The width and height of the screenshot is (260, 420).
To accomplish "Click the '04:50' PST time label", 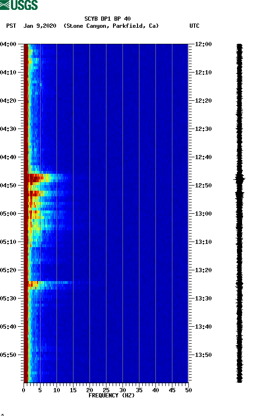I will click(8, 186).
